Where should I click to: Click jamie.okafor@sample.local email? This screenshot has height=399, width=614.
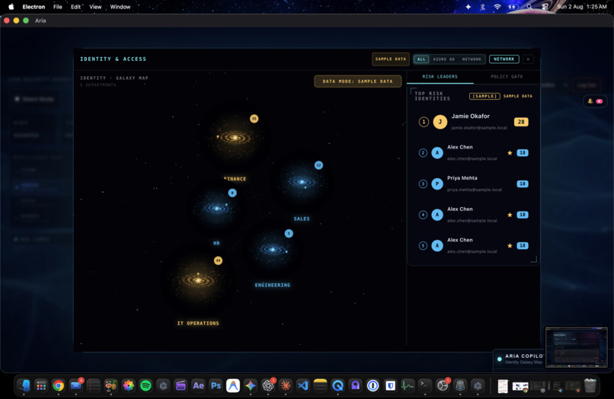[479, 128]
